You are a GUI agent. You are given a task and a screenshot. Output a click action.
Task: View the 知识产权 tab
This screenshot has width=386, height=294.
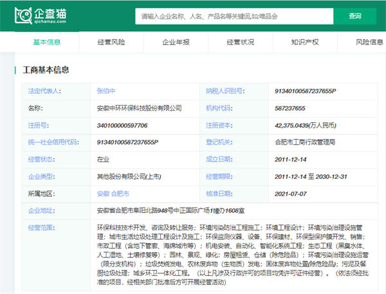[x=305, y=42]
